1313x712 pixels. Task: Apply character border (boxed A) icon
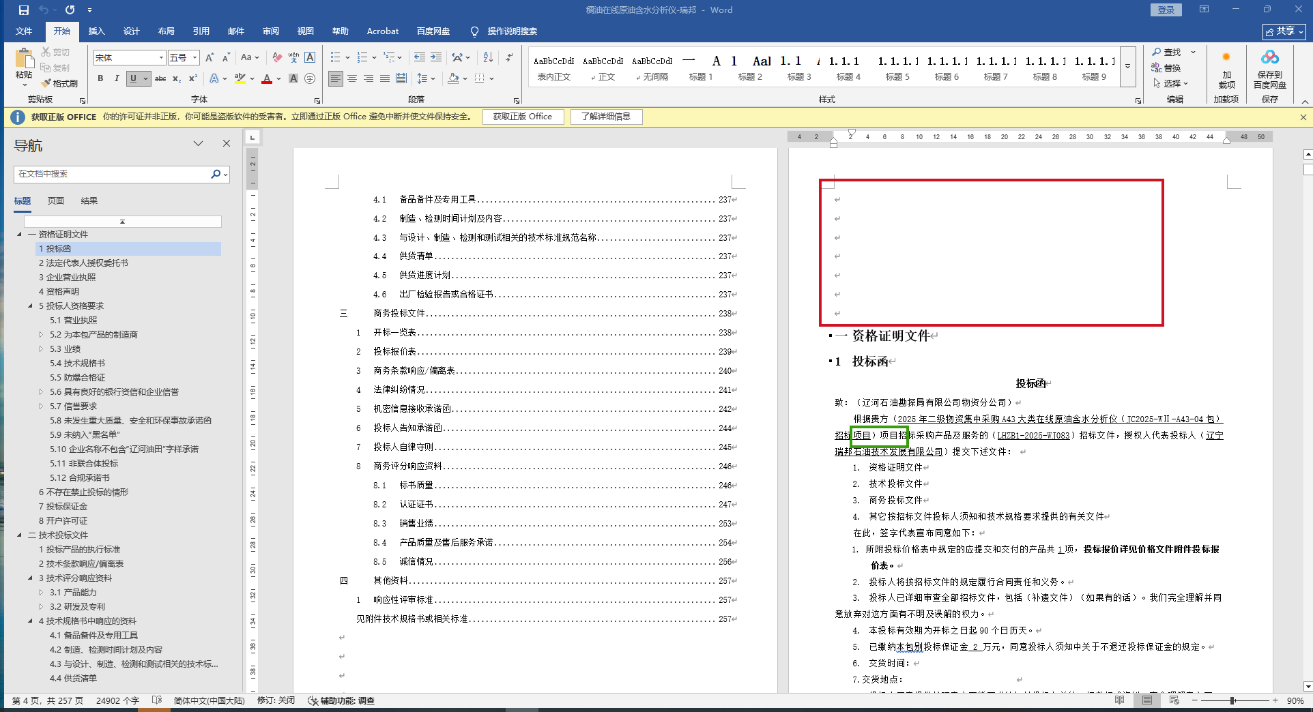[x=310, y=57]
